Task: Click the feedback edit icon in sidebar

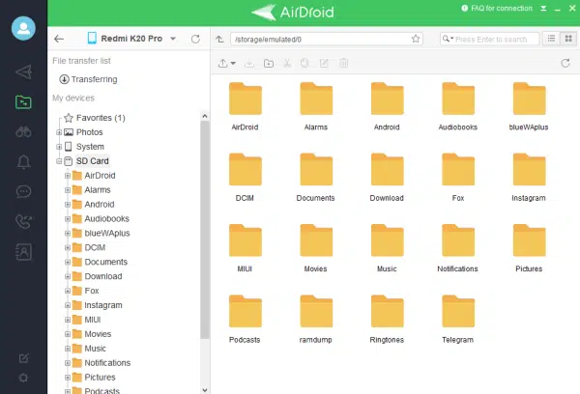Action: (x=23, y=357)
